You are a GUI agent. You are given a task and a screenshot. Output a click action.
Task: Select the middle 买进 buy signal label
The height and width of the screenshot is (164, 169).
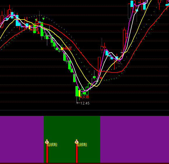pos(68,48)
